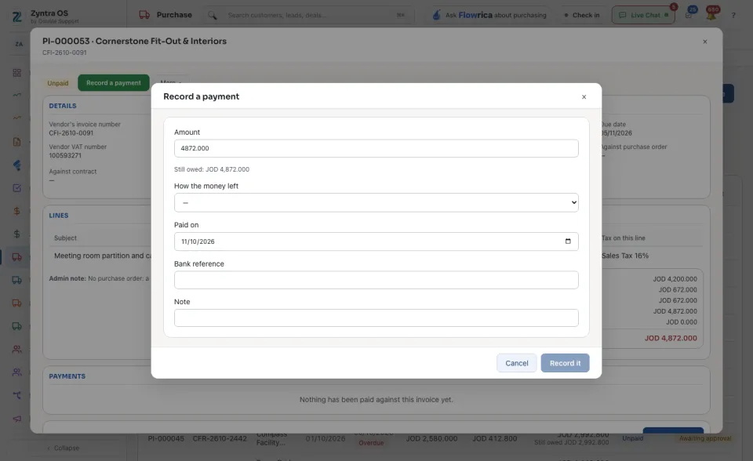
Task: Click the Bank reference input field
Action: [376, 280]
